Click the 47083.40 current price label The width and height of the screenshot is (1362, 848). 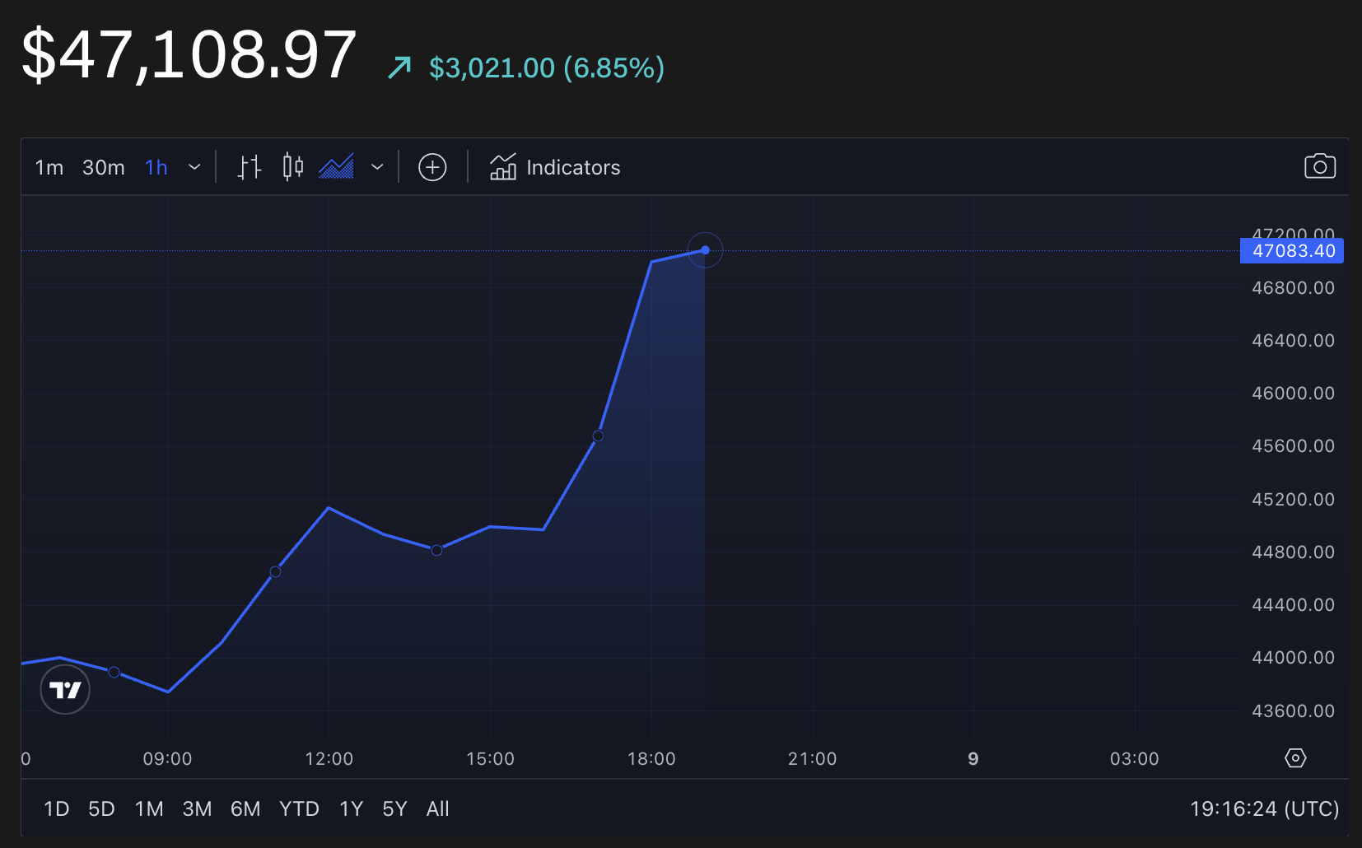tap(1292, 250)
